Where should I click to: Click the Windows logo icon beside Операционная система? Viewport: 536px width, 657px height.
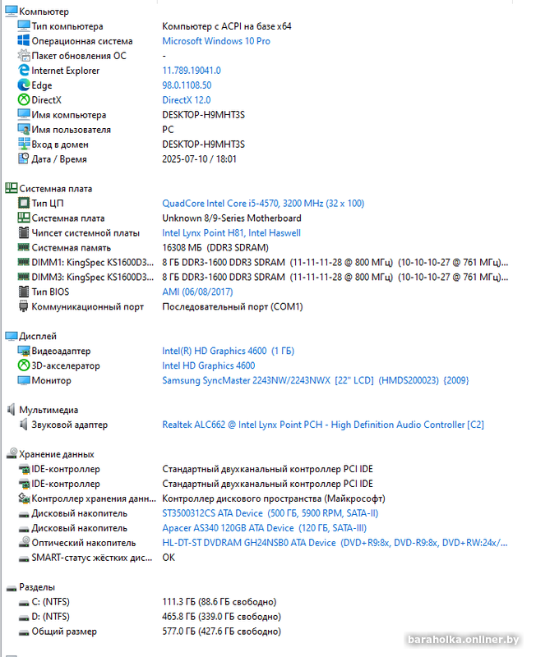(24, 40)
